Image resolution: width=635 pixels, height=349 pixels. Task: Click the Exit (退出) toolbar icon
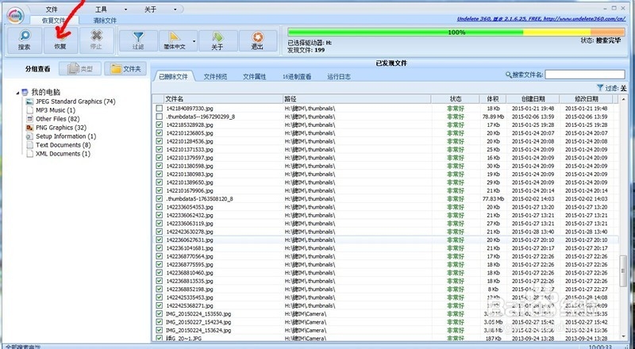[x=257, y=40]
